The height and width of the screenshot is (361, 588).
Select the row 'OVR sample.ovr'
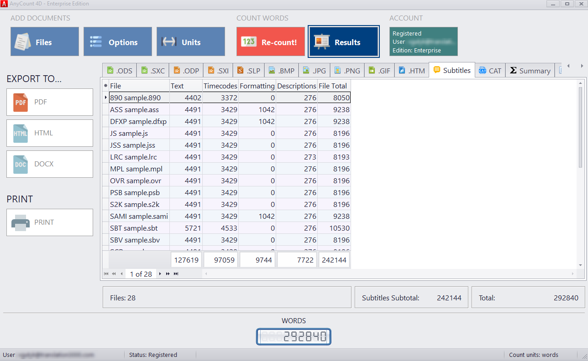(230, 180)
